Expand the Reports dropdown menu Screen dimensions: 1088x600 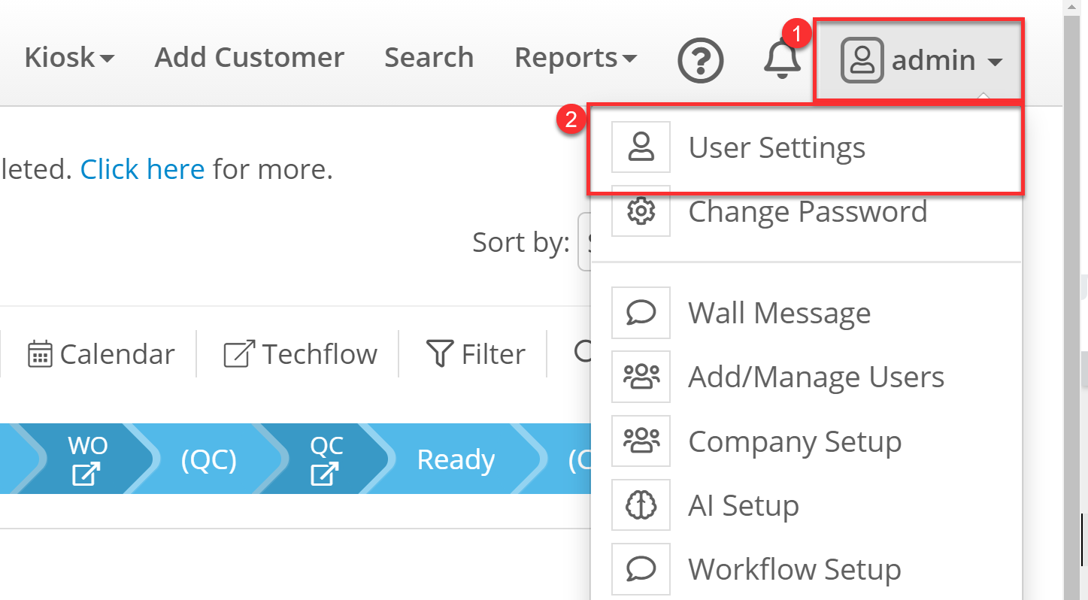pos(575,58)
